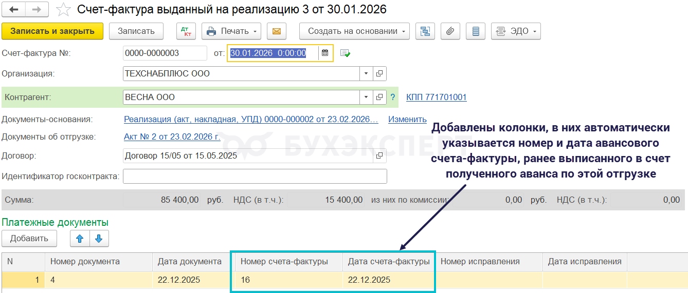The width and height of the screenshot is (688, 293).
Task: Add a payment document with Добавить
Action: pos(29,238)
